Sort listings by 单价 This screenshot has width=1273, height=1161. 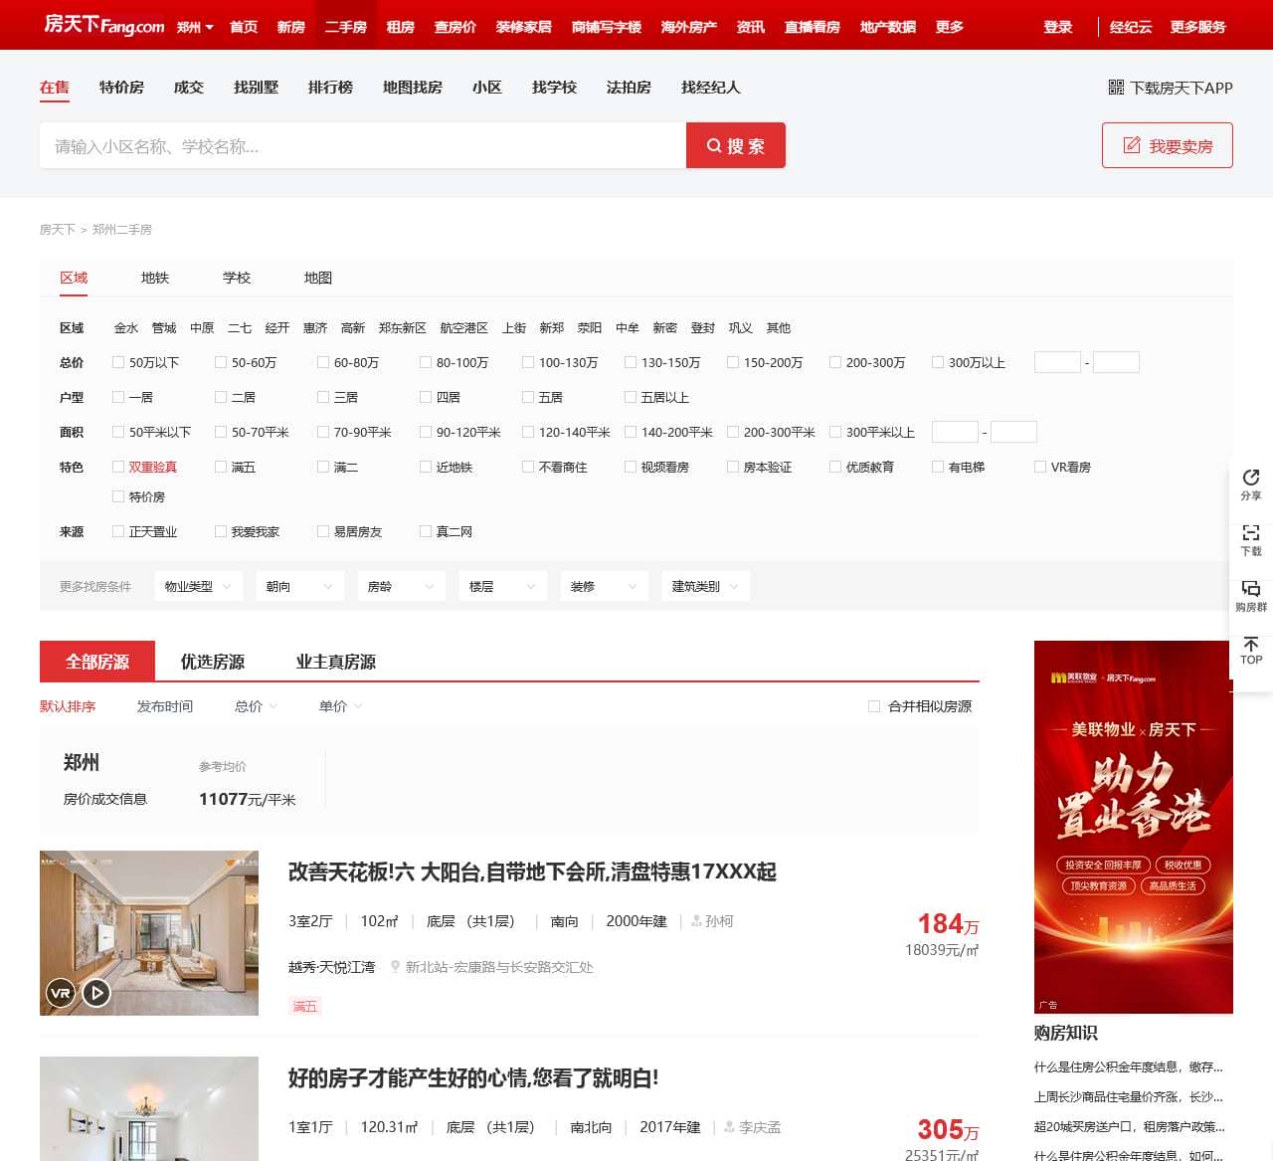(x=340, y=706)
